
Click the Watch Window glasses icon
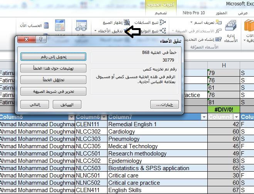pyautogui.click(x=81, y=25)
